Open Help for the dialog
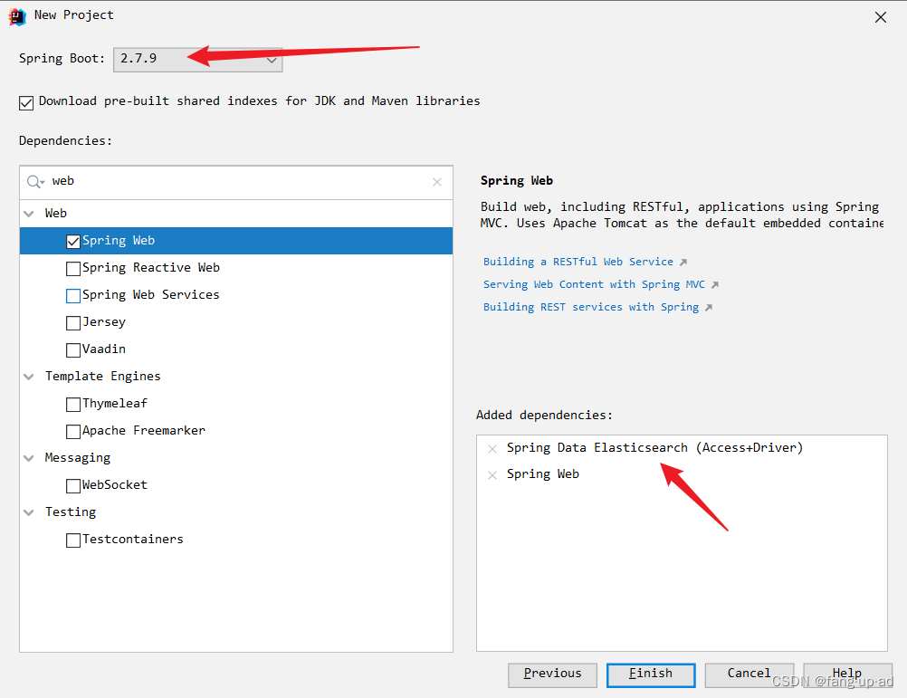 (847, 674)
